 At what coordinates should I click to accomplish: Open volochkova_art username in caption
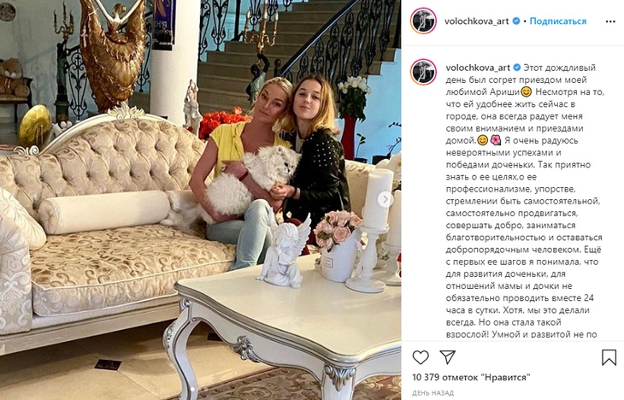click(x=478, y=68)
